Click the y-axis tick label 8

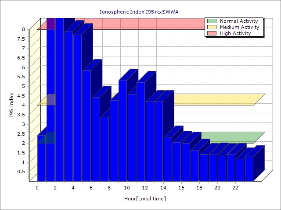(24, 29)
